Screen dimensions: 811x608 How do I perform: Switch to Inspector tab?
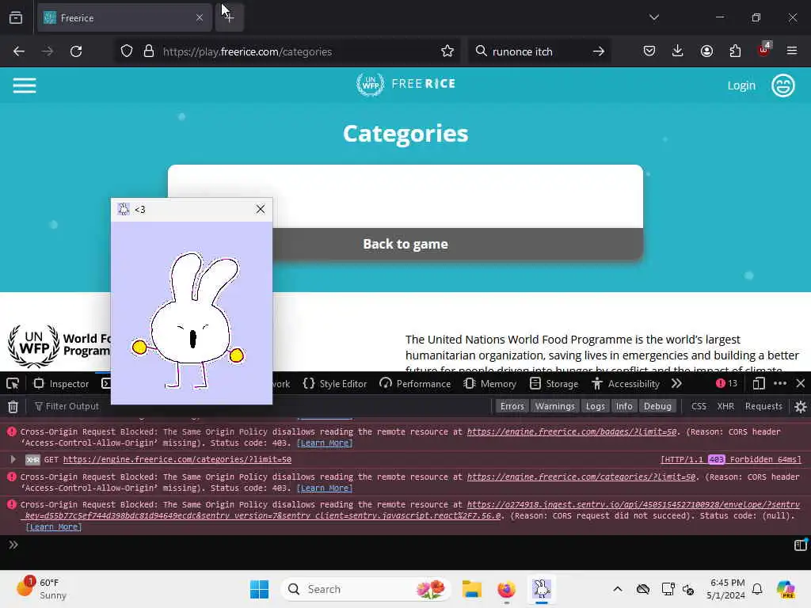tap(62, 384)
